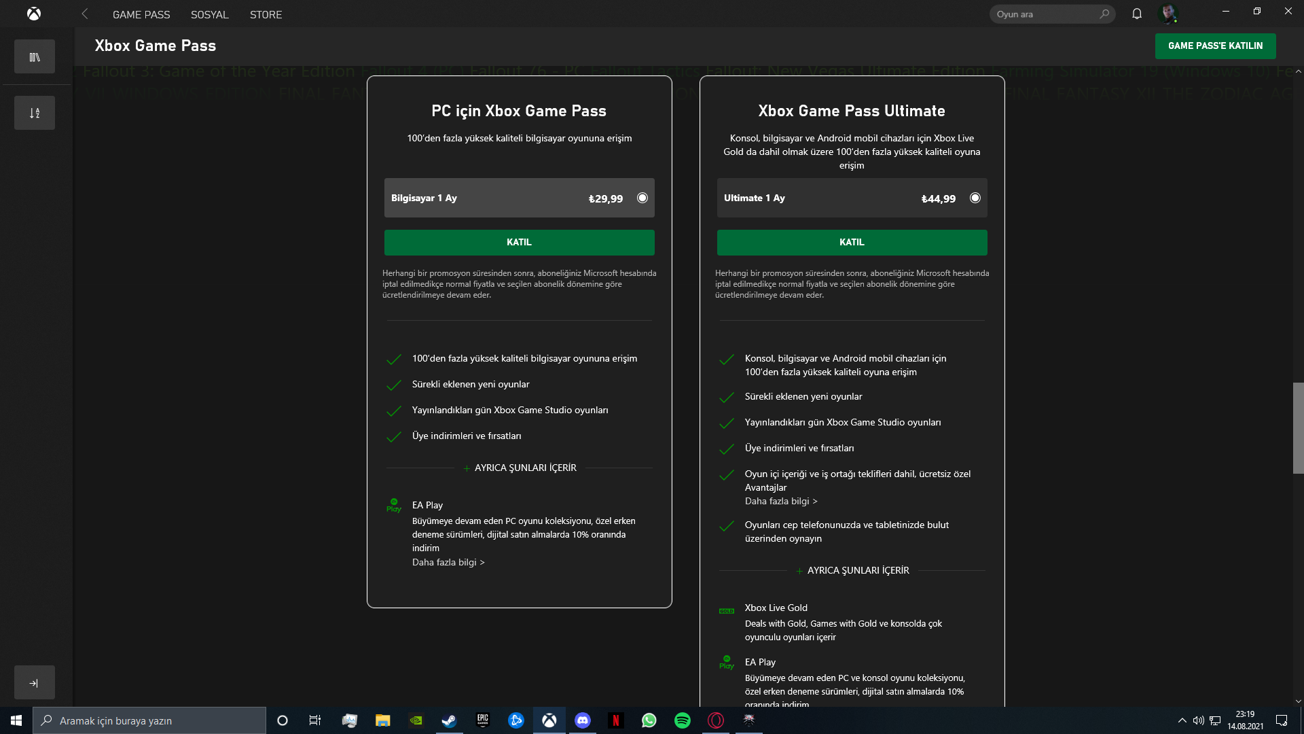Screen dimensions: 1304x734
Task: Click the profile avatar picture
Action: click(x=1169, y=13)
